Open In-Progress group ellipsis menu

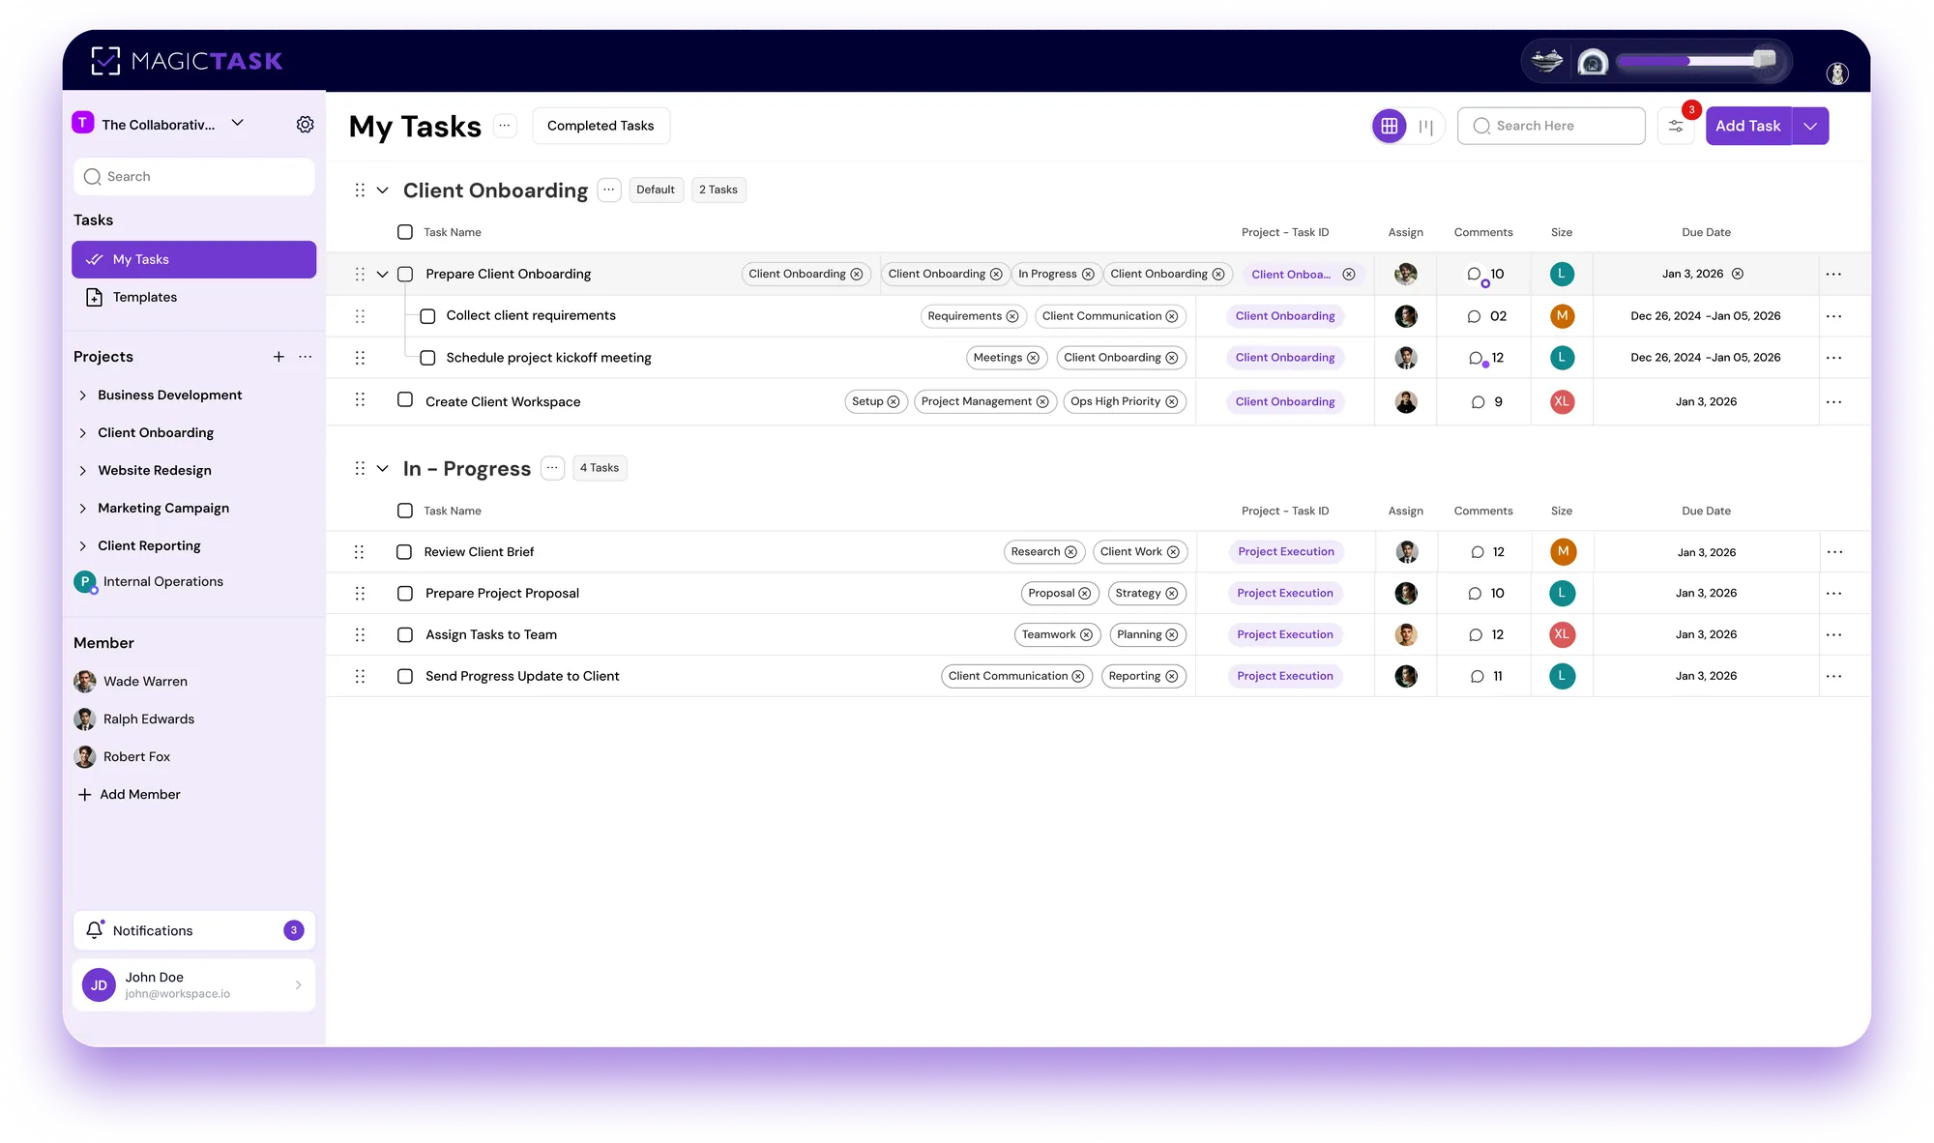(x=552, y=468)
